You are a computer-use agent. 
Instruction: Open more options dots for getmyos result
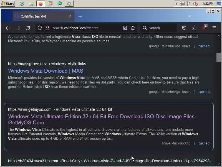[194, 143]
